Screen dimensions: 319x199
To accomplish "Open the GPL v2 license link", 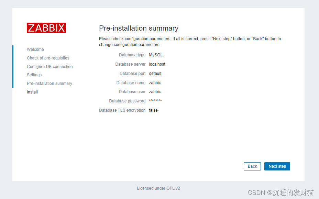I will click(x=173, y=188).
